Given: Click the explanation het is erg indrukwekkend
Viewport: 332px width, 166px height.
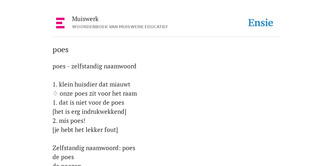Looking at the screenshot, I should 89,112.
